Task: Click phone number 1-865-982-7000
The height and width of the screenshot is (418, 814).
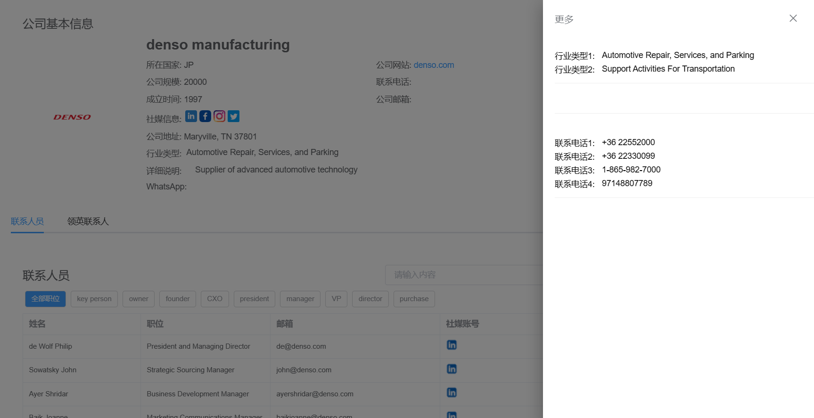Action: [x=631, y=170]
